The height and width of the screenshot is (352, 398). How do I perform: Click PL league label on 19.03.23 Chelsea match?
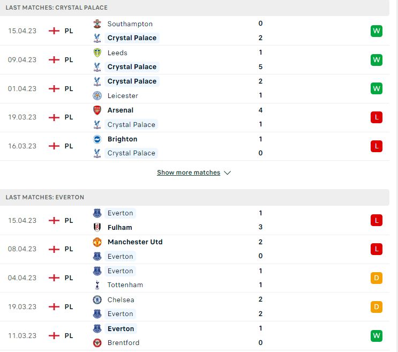pyautogui.click(x=69, y=307)
